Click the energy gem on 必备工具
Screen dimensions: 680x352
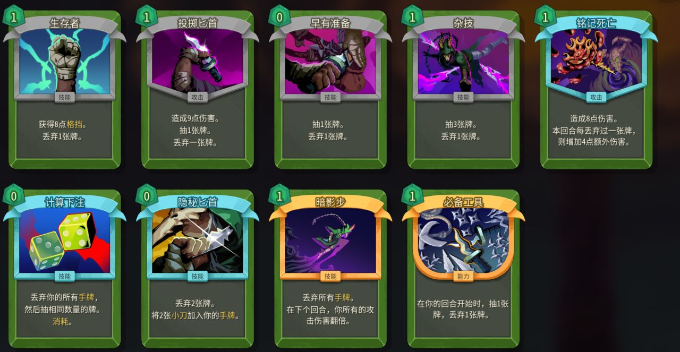click(x=412, y=196)
